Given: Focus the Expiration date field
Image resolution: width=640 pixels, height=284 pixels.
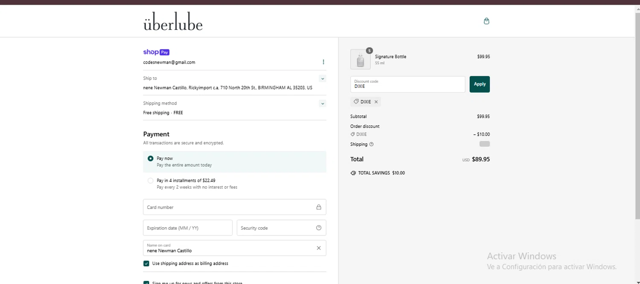Looking at the screenshot, I should pyautogui.click(x=188, y=228).
